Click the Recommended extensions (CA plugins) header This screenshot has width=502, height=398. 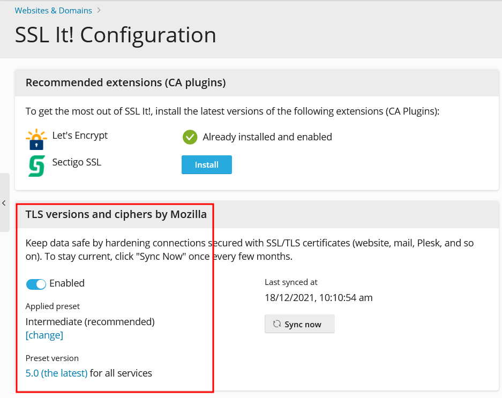pyautogui.click(x=125, y=82)
